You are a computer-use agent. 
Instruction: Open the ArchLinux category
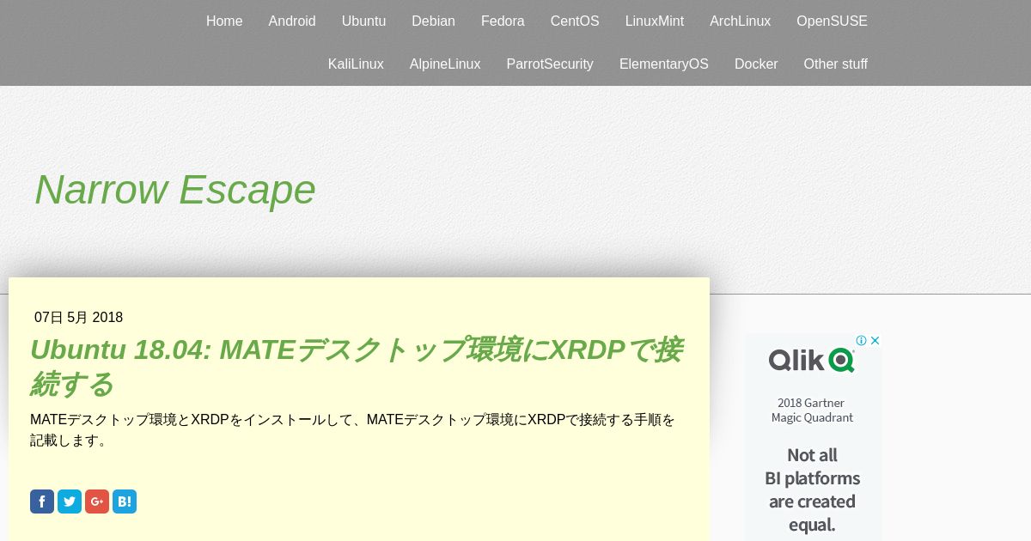click(740, 21)
